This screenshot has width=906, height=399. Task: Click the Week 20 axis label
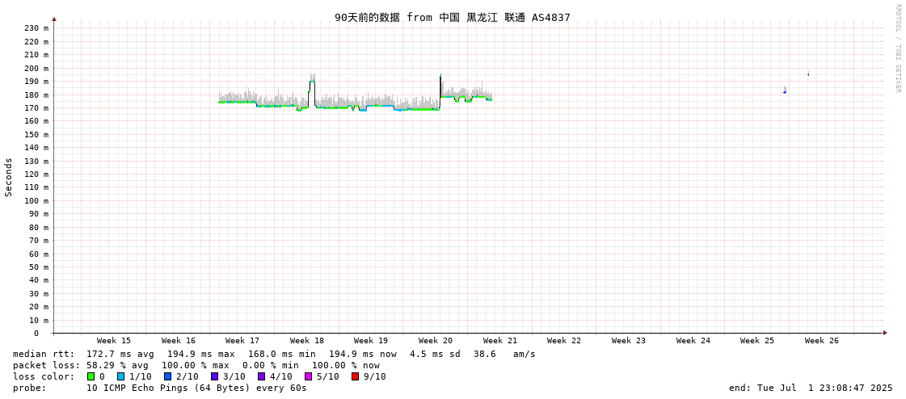tap(435, 341)
